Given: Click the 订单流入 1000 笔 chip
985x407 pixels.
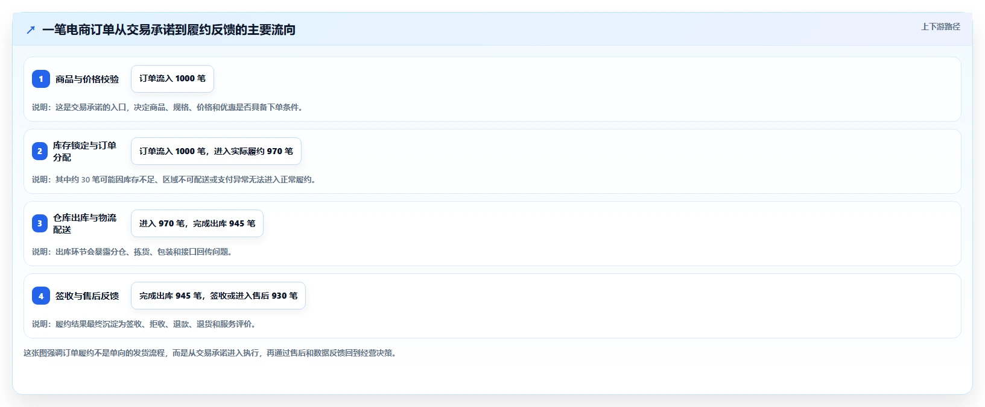Looking at the screenshot, I should click(x=173, y=79).
